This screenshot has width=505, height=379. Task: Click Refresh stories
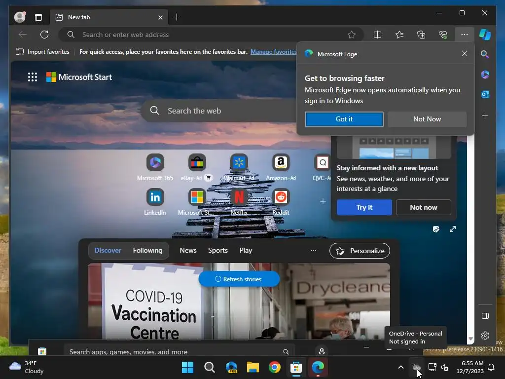(x=239, y=279)
